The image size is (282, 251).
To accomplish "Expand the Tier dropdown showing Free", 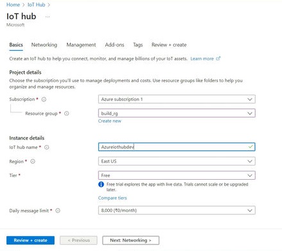I will pos(177,175).
